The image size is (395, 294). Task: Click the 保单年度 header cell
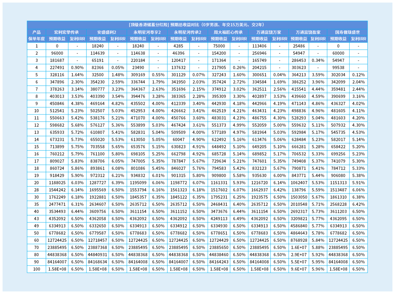tap(37, 39)
